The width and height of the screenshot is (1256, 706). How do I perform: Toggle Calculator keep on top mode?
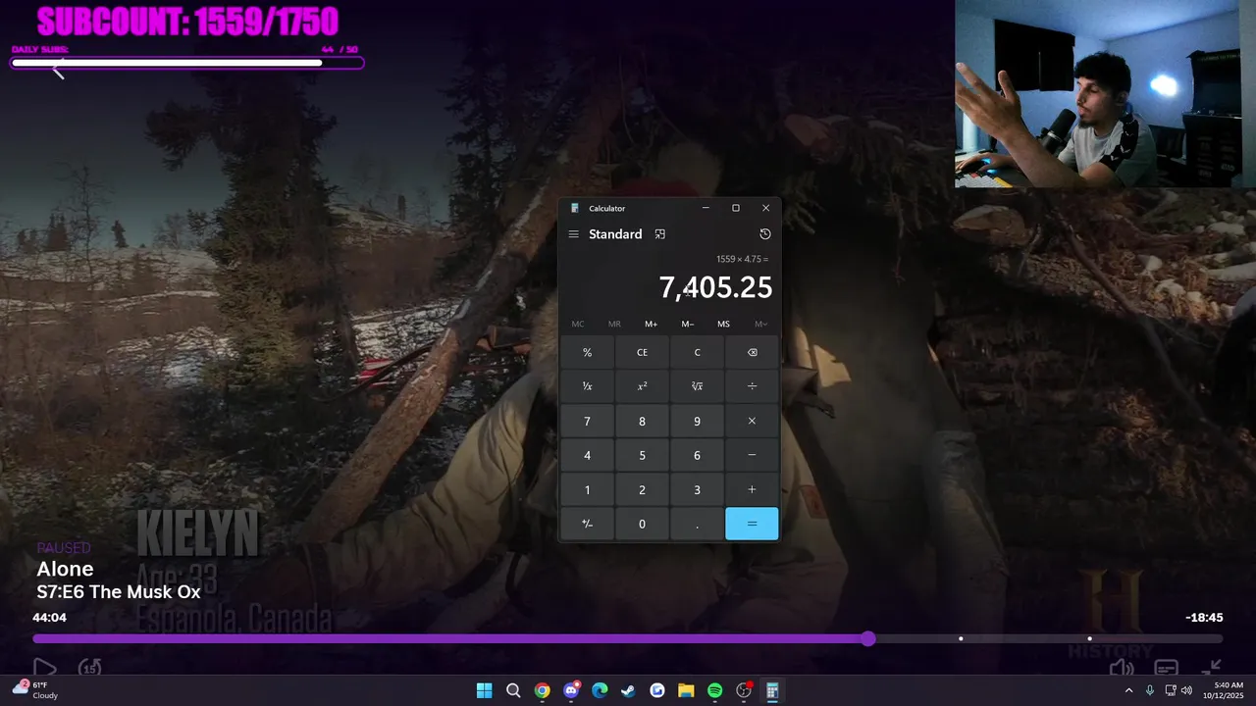click(x=660, y=234)
